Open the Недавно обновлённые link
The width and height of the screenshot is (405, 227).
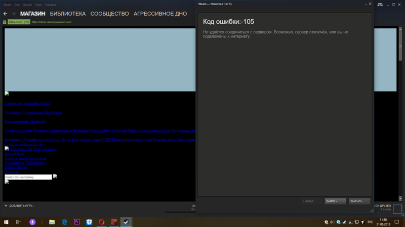coord(52,131)
